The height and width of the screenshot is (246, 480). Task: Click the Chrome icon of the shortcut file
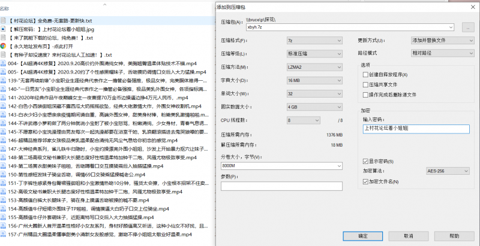3,45
